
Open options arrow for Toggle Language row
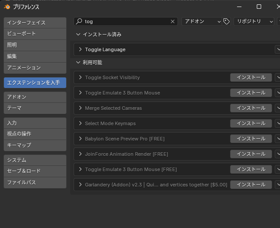[x=277, y=49]
